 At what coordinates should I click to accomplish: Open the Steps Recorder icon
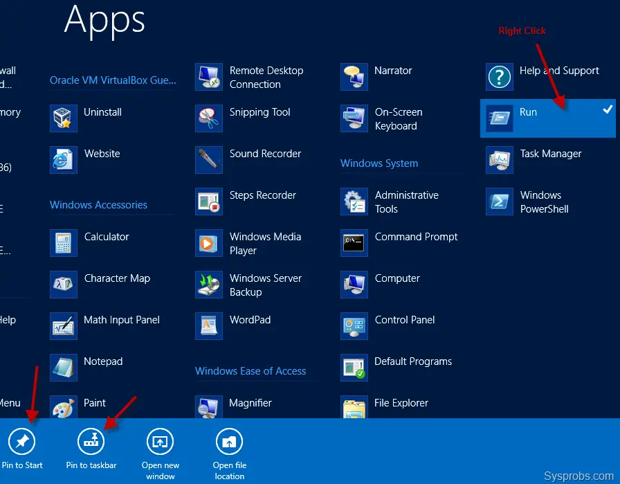tap(209, 201)
